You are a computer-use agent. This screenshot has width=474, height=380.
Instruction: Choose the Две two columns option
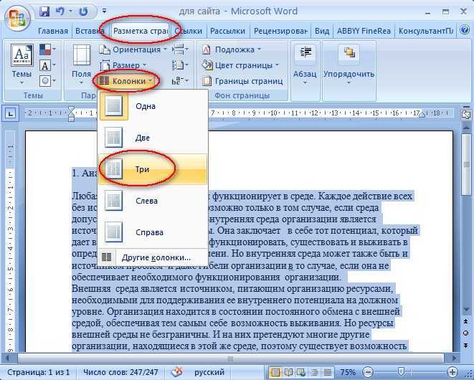[x=153, y=138]
